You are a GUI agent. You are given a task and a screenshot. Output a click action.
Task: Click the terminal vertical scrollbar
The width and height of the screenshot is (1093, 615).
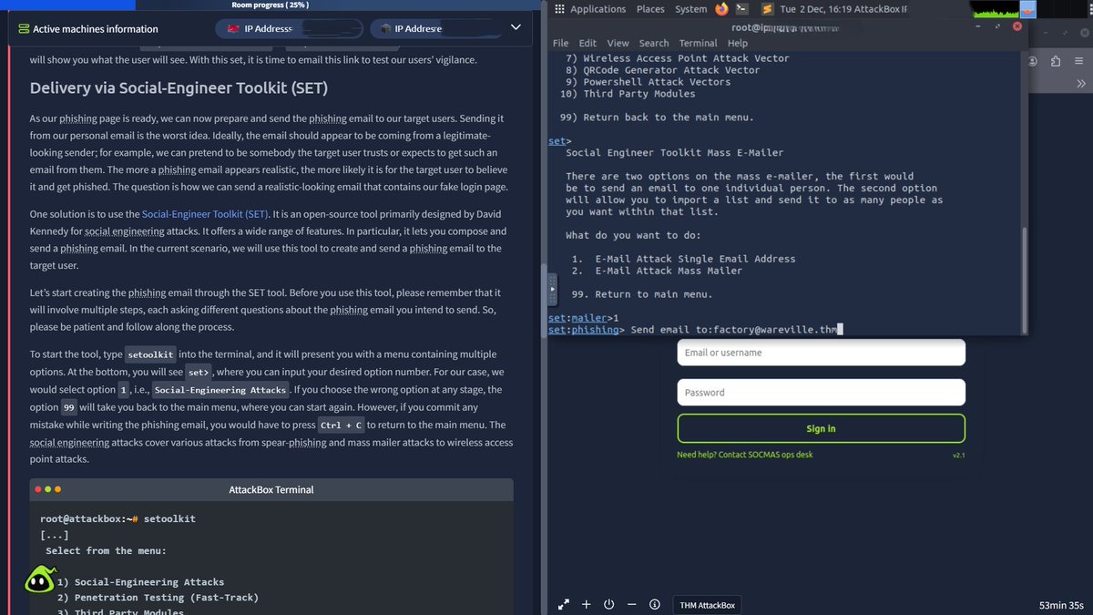pos(1024,280)
